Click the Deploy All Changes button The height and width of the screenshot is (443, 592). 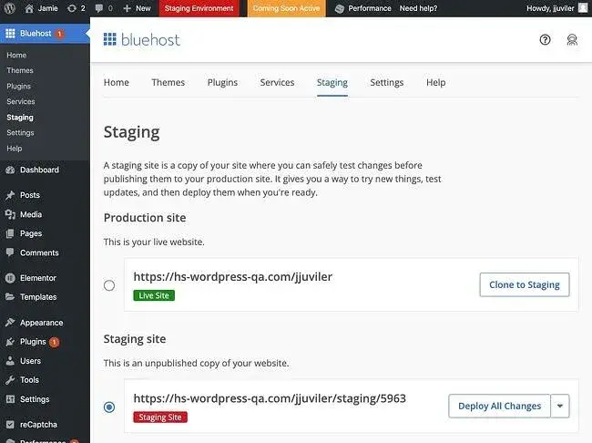(499, 406)
